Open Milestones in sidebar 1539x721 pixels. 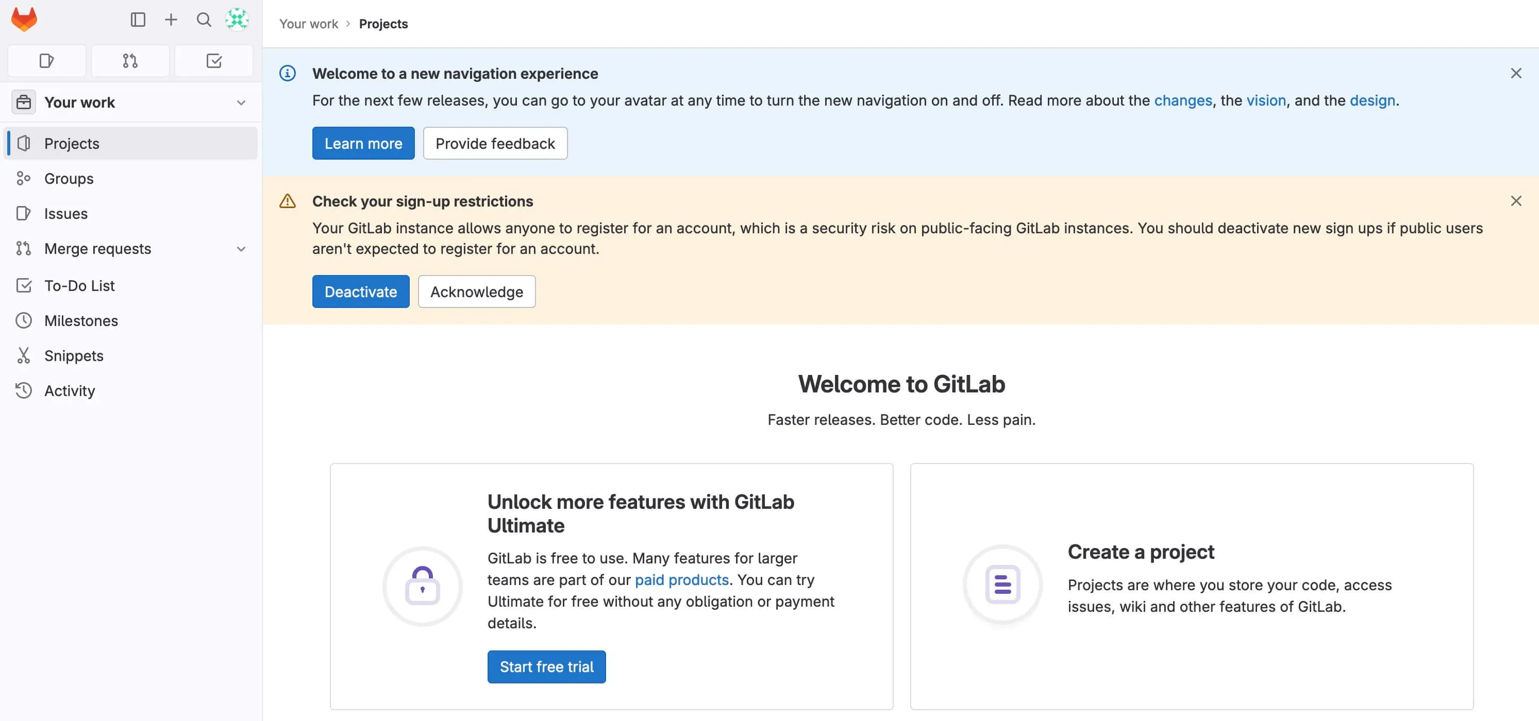(x=131, y=320)
